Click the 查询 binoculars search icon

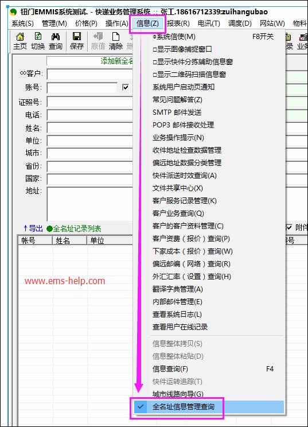point(56,41)
